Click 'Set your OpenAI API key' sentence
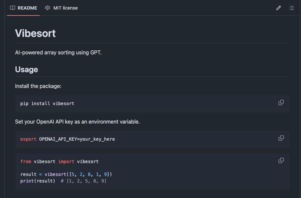Screen dimensions: 301x198 [78, 122]
